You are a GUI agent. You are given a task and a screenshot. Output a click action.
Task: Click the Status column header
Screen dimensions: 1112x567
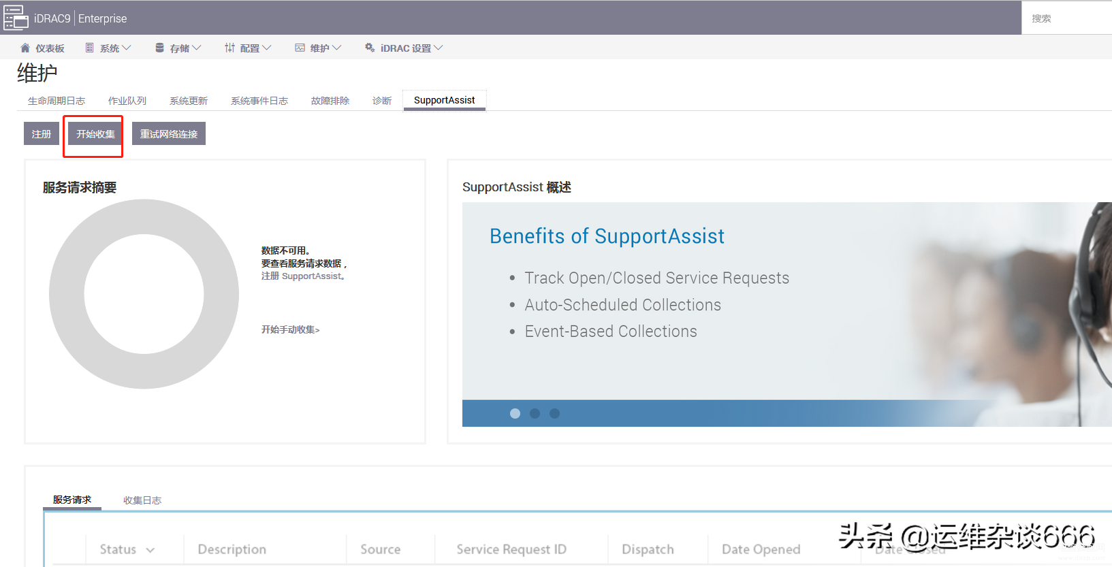click(x=118, y=549)
